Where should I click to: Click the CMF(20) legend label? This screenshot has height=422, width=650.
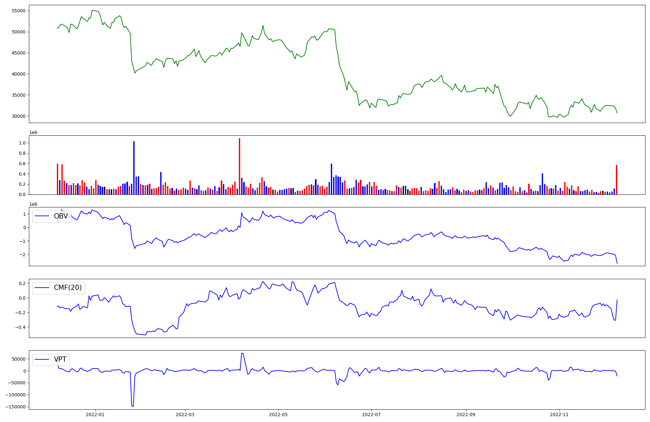tap(68, 288)
